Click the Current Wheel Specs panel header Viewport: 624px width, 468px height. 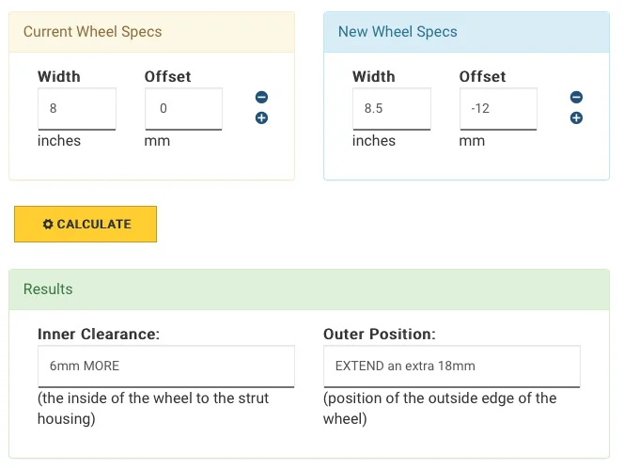point(151,32)
